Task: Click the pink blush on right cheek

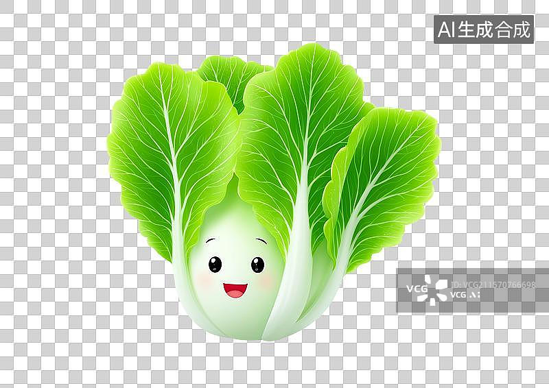Action: pyautogui.click(x=268, y=280)
